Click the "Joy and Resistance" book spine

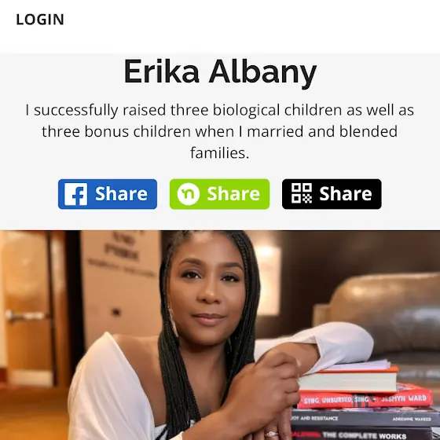click(x=365, y=418)
